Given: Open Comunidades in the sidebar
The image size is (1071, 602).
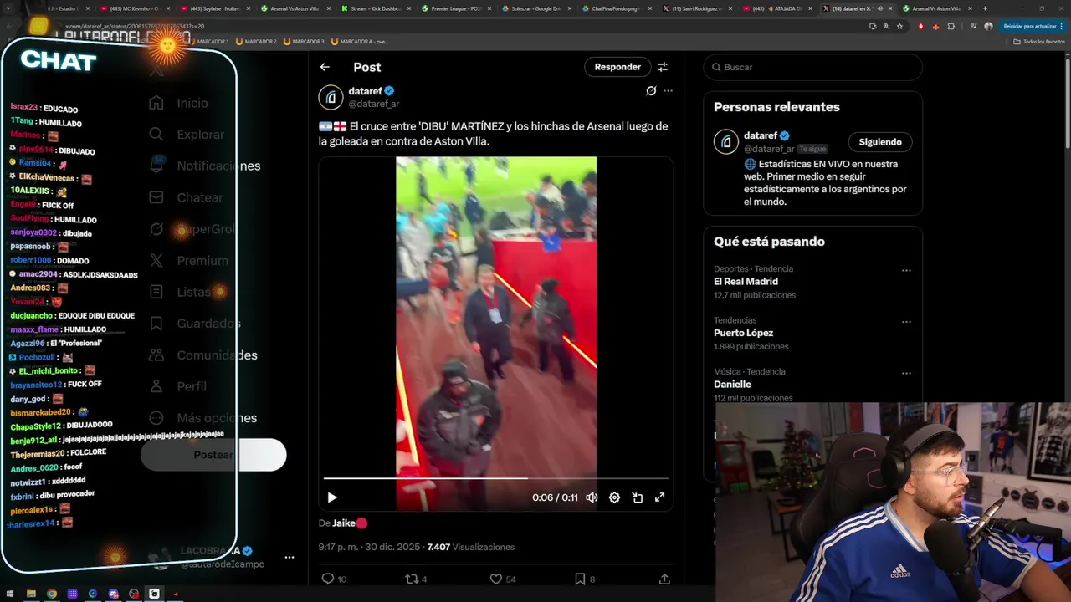Looking at the screenshot, I should 202,355.
